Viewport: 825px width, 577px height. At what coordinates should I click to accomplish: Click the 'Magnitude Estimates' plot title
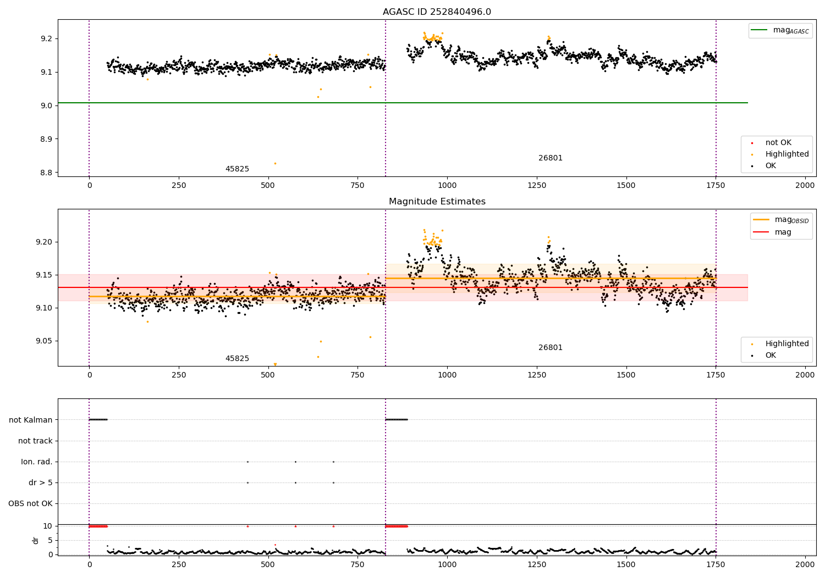click(437, 202)
